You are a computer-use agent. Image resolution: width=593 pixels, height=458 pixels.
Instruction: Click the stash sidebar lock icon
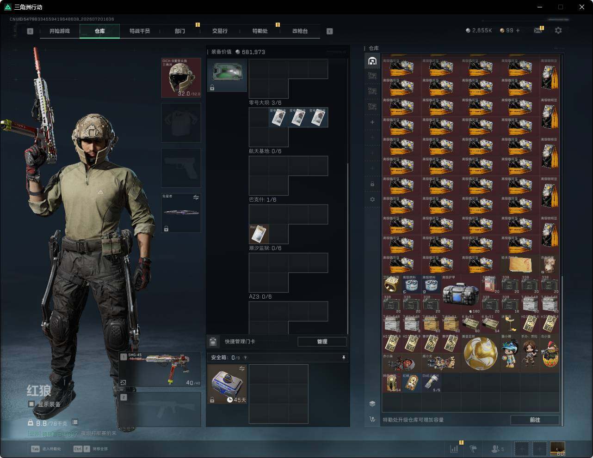click(372, 184)
